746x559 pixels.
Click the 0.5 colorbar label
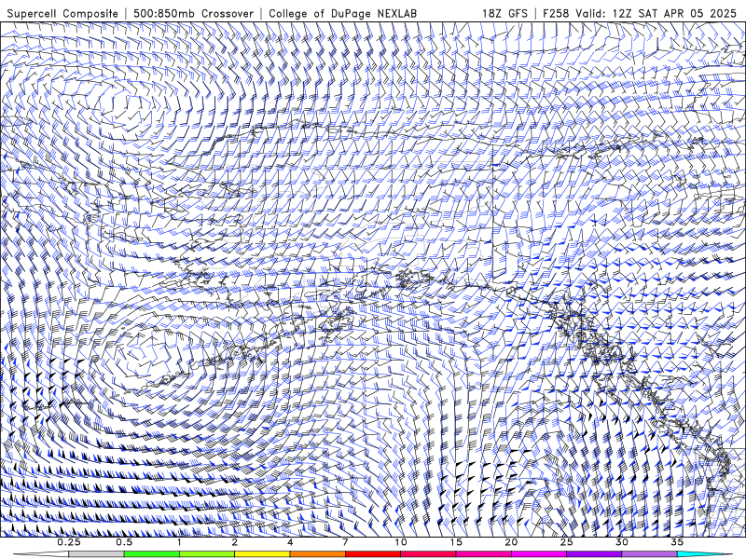(124, 542)
